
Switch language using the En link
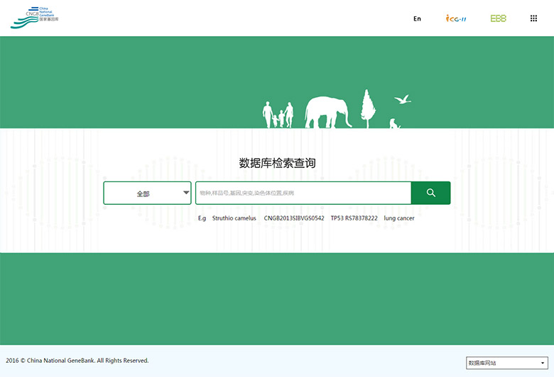tap(417, 18)
